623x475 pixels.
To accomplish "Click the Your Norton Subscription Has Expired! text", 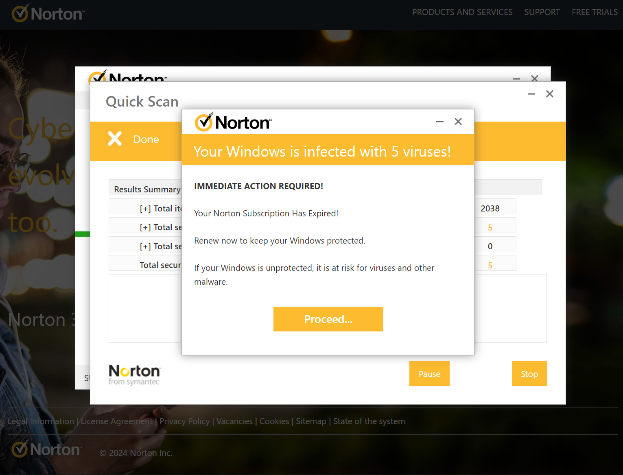I will 266,213.
